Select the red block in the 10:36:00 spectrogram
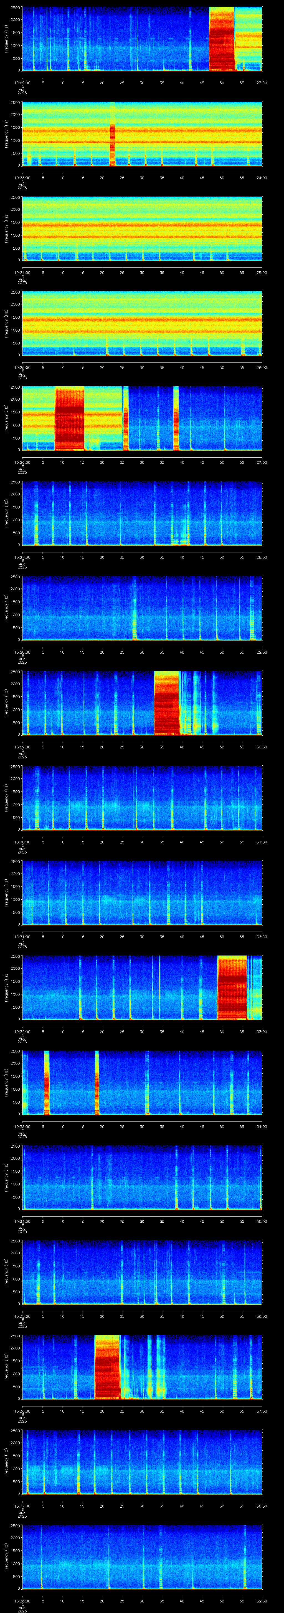This screenshot has height=1613, width=284. click(x=107, y=1367)
